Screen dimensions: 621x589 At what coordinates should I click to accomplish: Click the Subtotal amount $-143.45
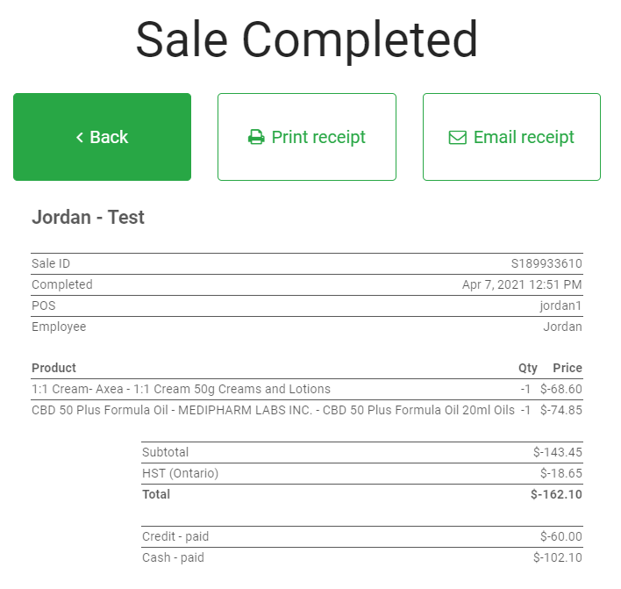557,452
